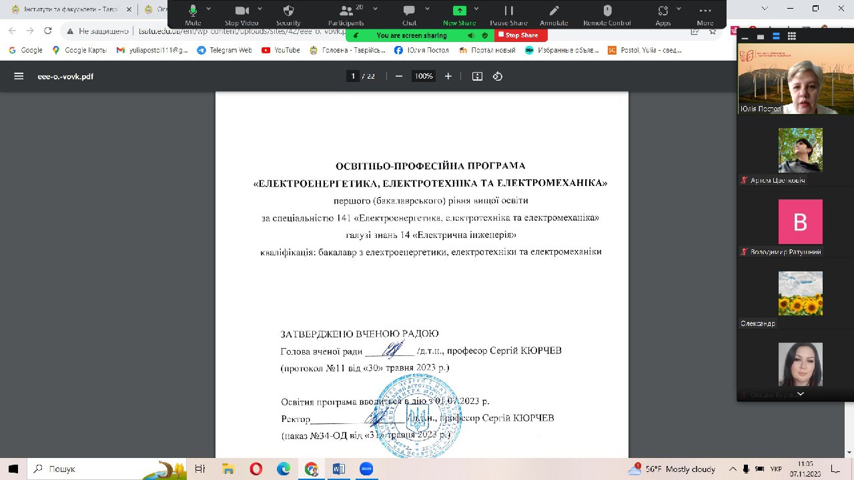Image resolution: width=854 pixels, height=480 pixels.
Task: Click the PDF page number field
Action: coord(353,76)
